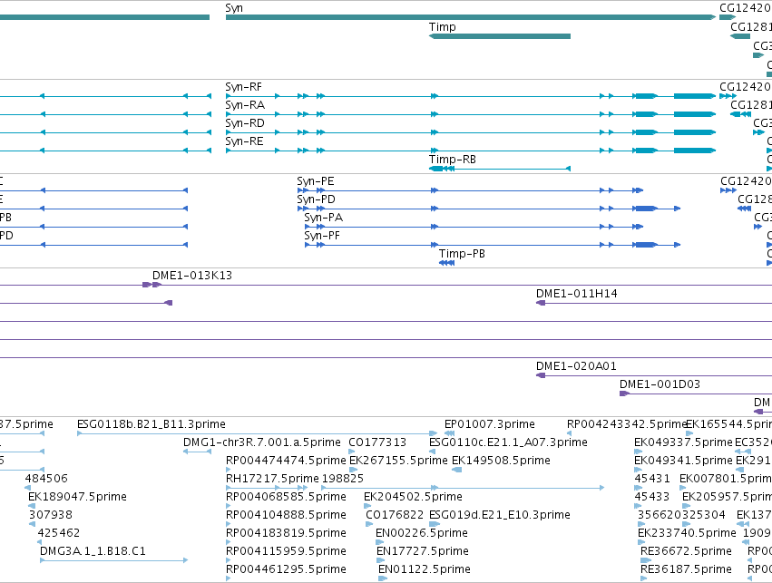This screenshot has width=772, height=583.
Task: Click EK049337.5prime label
Action: point(683,442)
